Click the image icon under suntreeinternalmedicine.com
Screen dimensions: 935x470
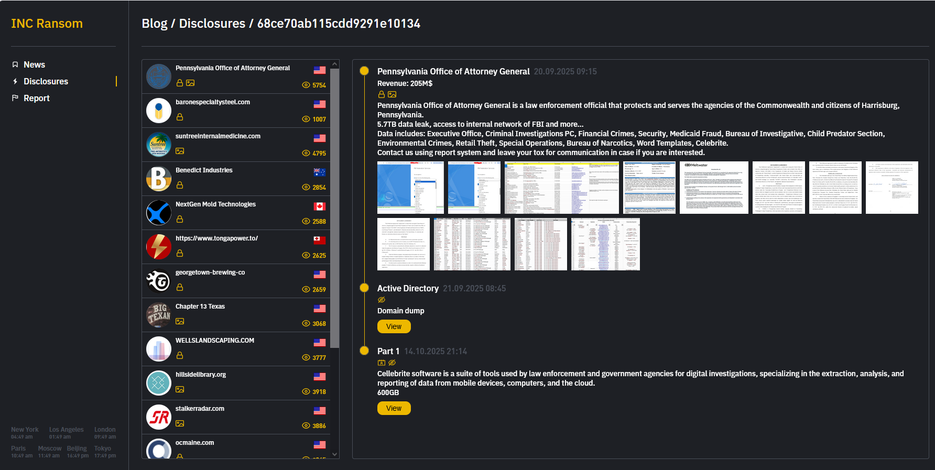[x=180, y=151]
